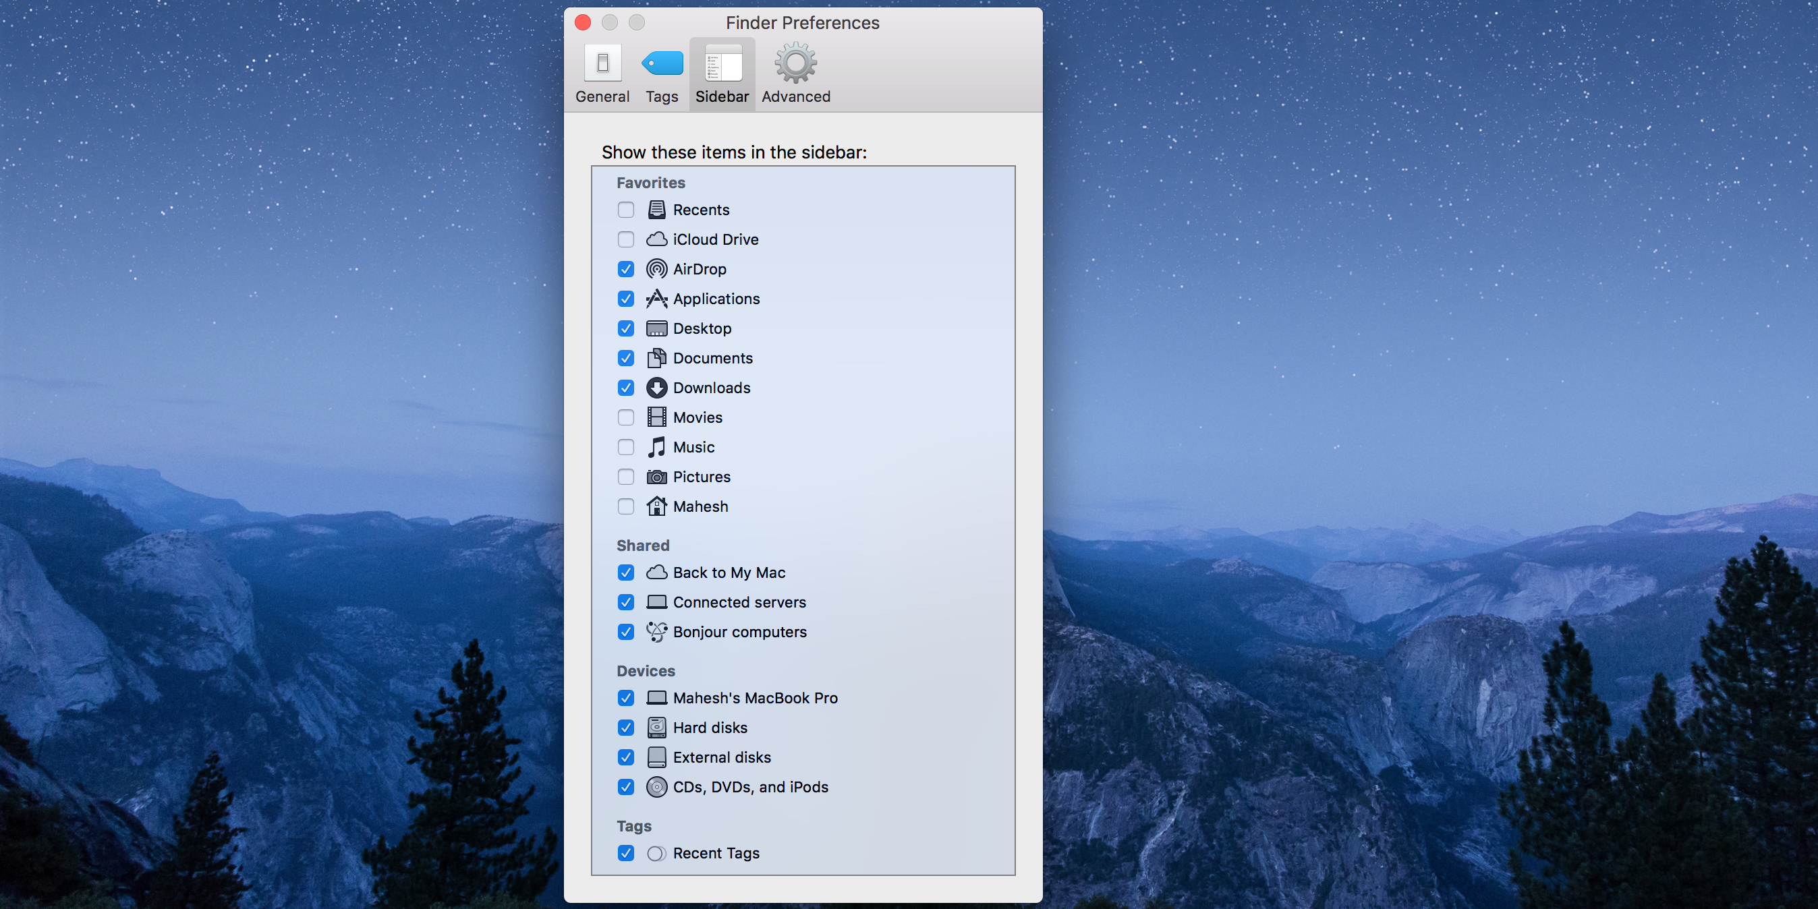Click the Bonjour computers icon
The image size is (1818, 909).
coord(656,632)
